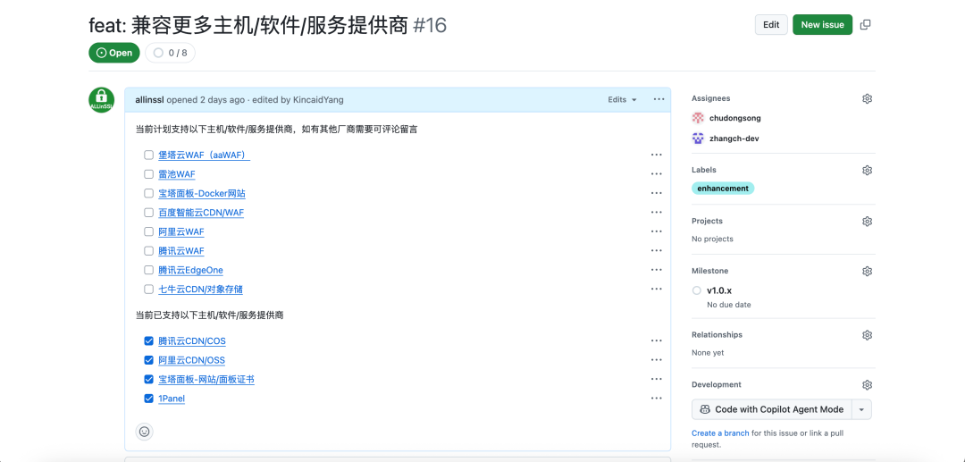This screenshot has width=965, height=462.
Task: Check the 七牛云CDN/对象存储 checkbox
Action: pyautogui.click(x=149, y=289)
